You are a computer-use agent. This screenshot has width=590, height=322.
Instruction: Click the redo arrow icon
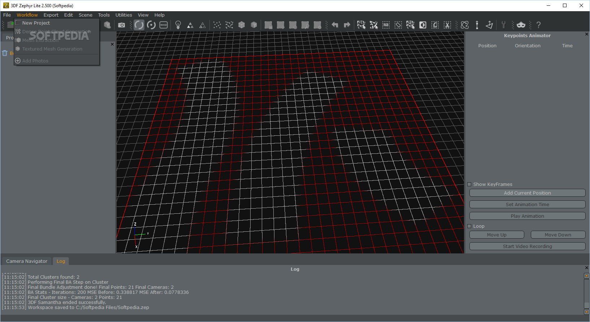(347, 25)
